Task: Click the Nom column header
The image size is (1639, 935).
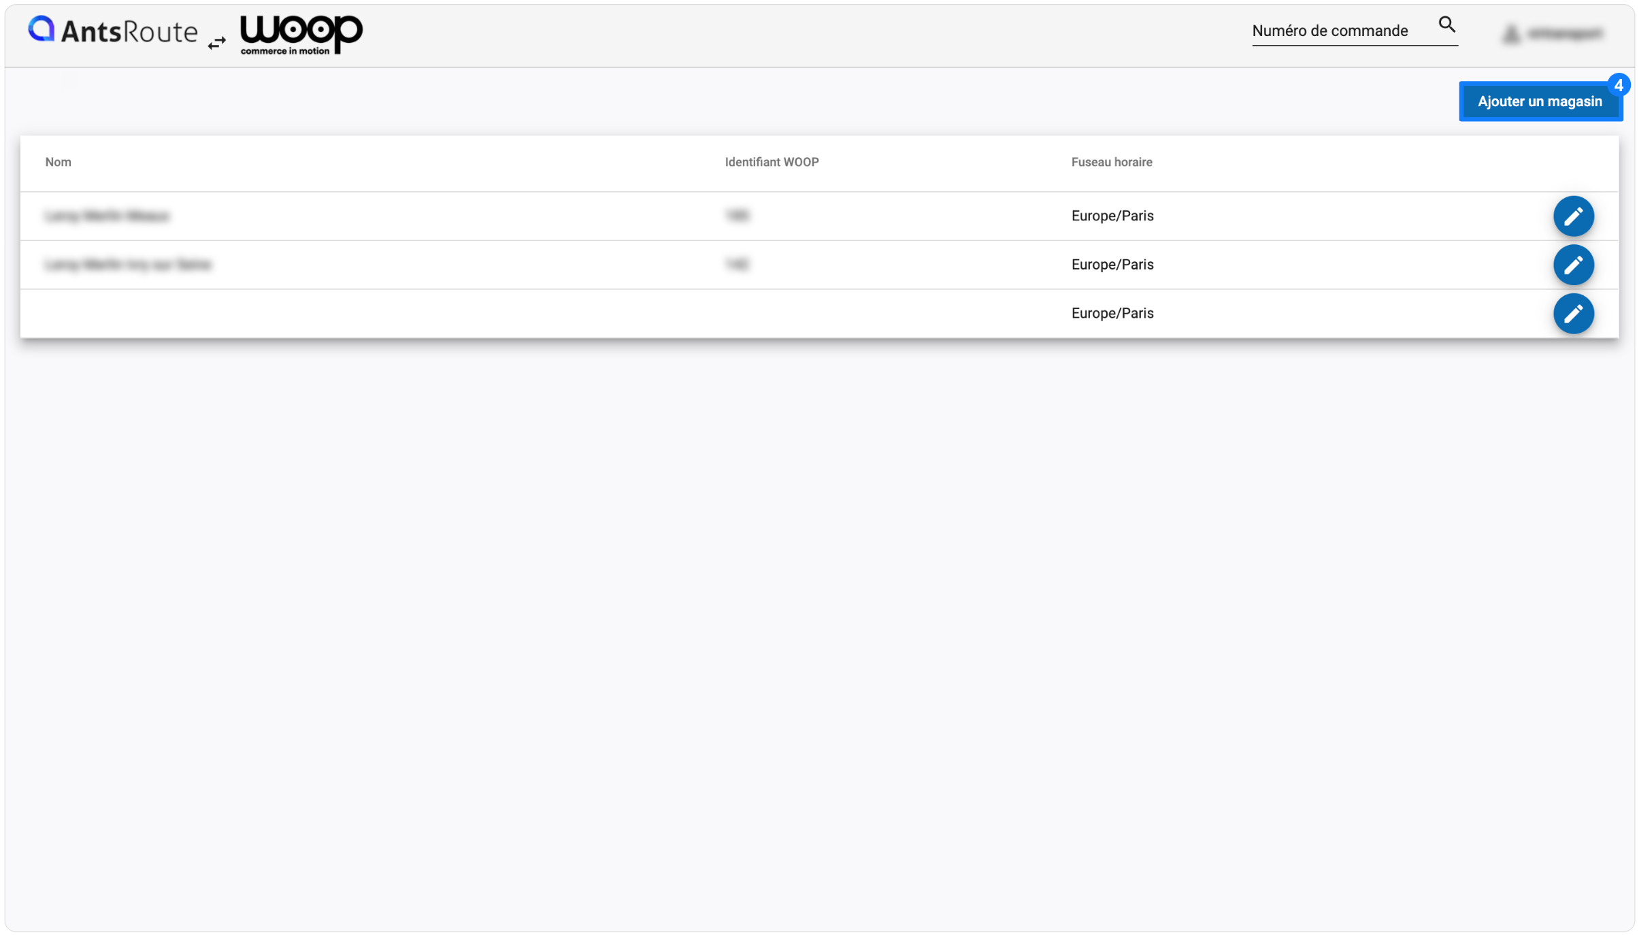Action: click(59, 162)
